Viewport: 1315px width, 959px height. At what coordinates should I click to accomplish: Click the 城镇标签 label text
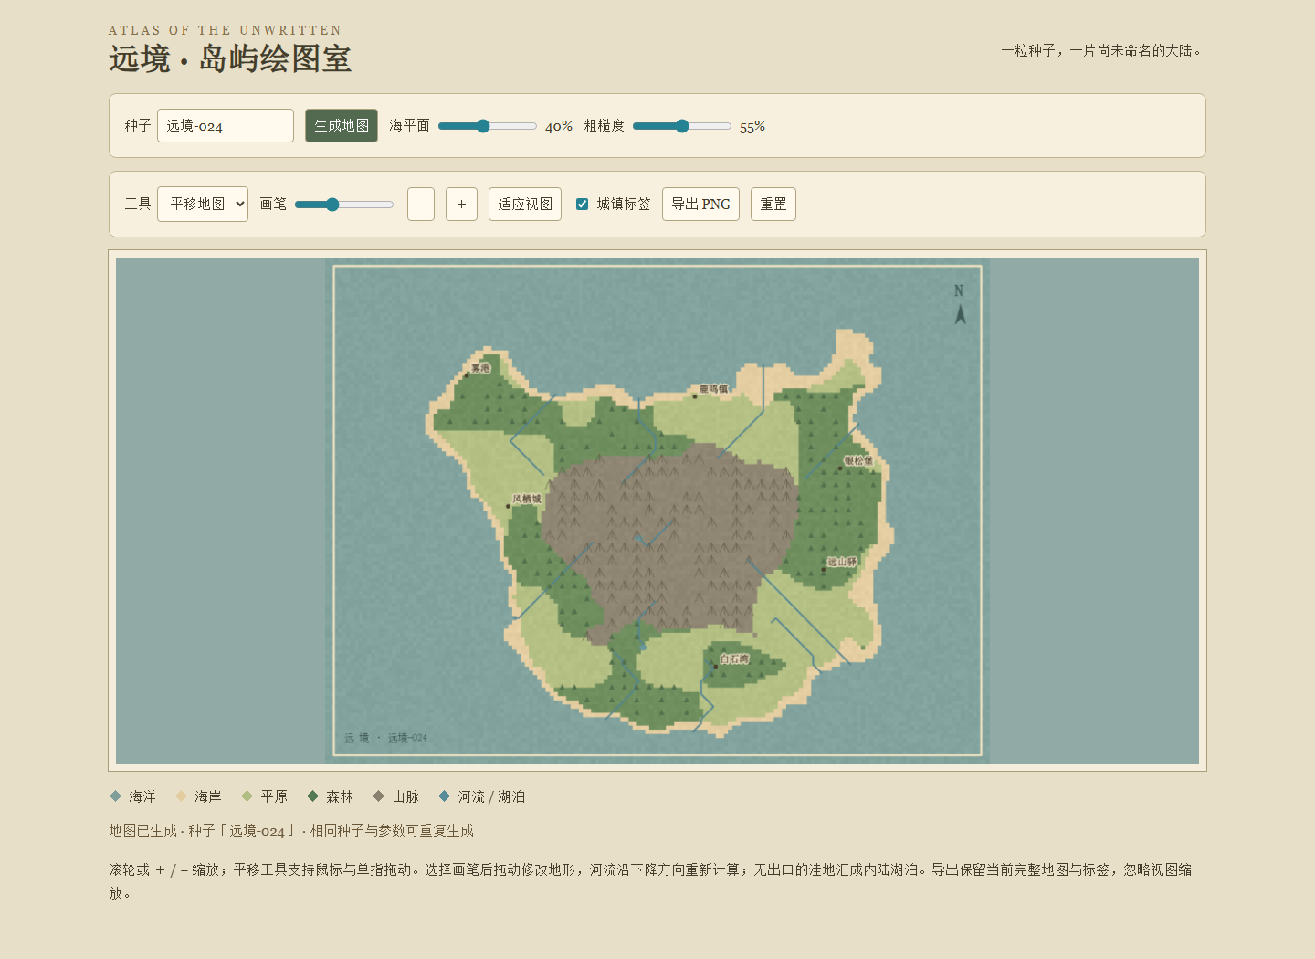coord(624,205)
